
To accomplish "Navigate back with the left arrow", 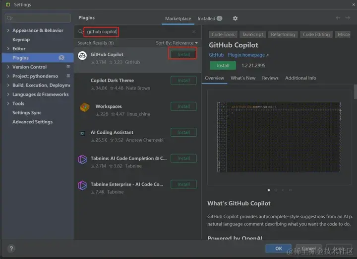I will point(338,18).
